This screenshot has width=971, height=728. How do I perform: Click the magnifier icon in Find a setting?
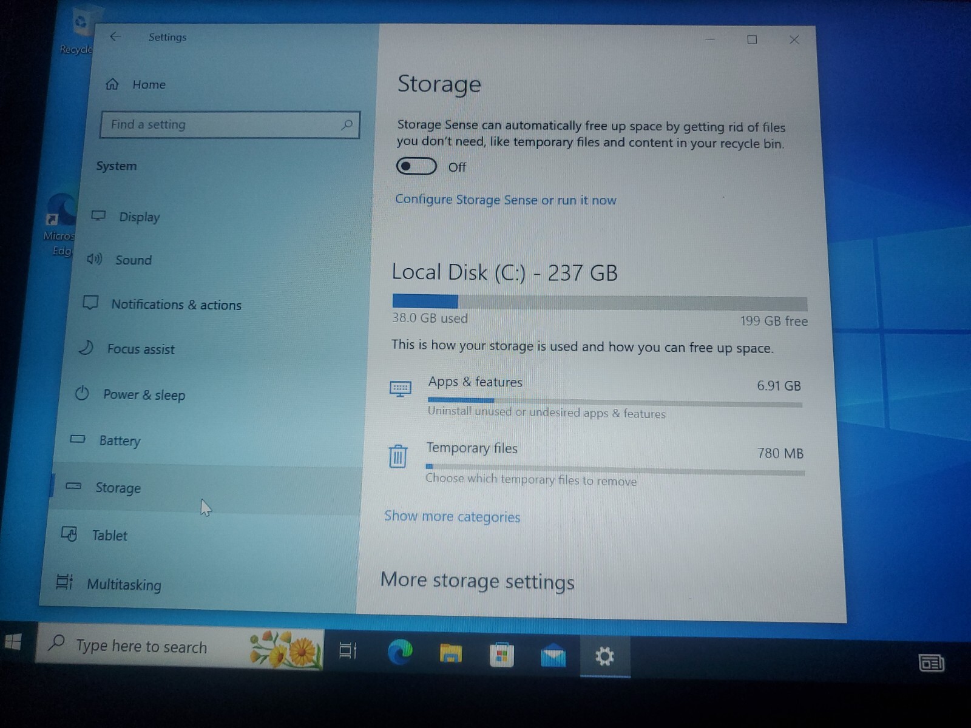pos(347,125)
